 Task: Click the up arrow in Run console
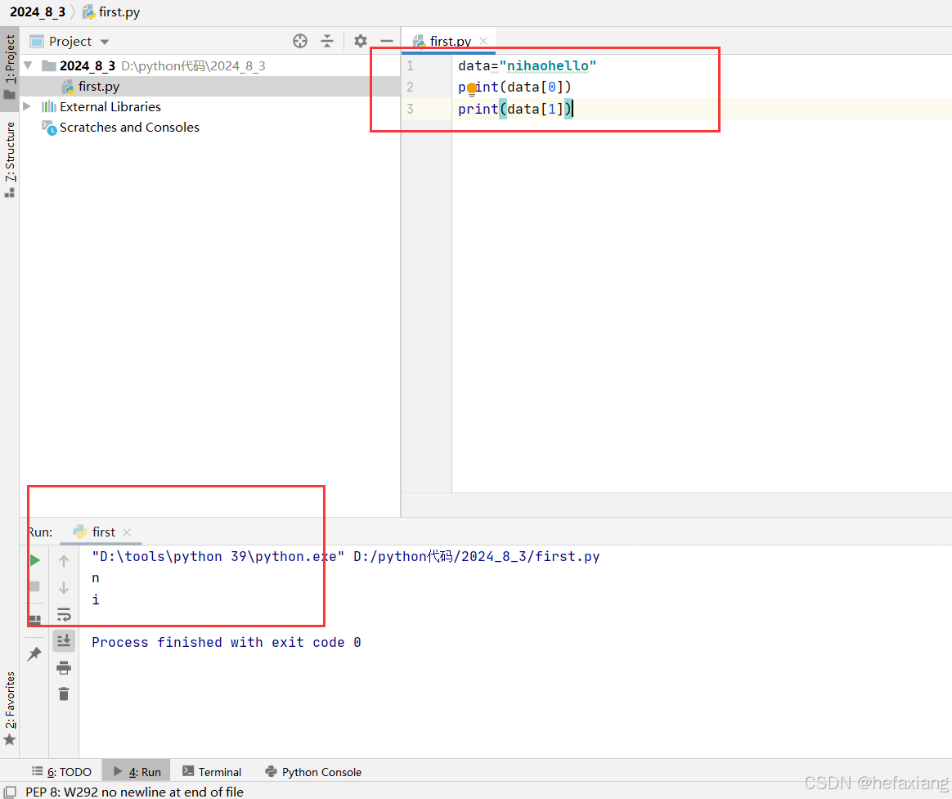[x=64, y=561]
